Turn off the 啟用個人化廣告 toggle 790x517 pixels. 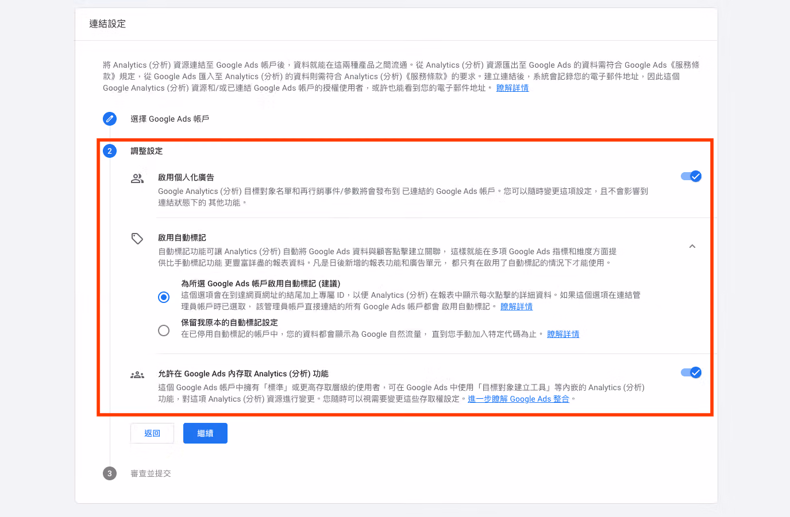pos(691,176)
